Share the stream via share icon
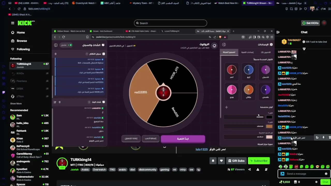331x186 pixels. coord(250,169)
